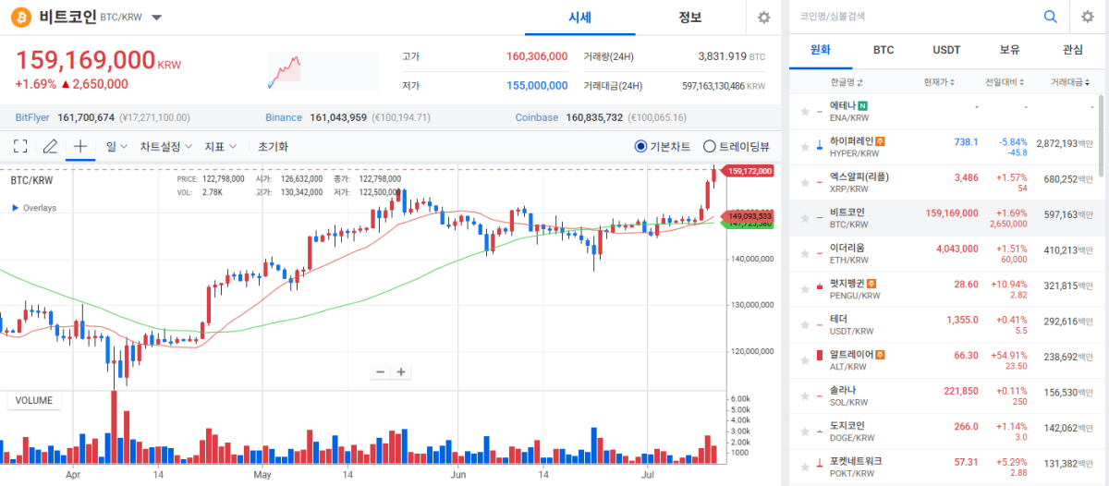Select the crosshair cursor tool icon
The width and height of the screenshot is (1109, 486).
click(80, 146)
